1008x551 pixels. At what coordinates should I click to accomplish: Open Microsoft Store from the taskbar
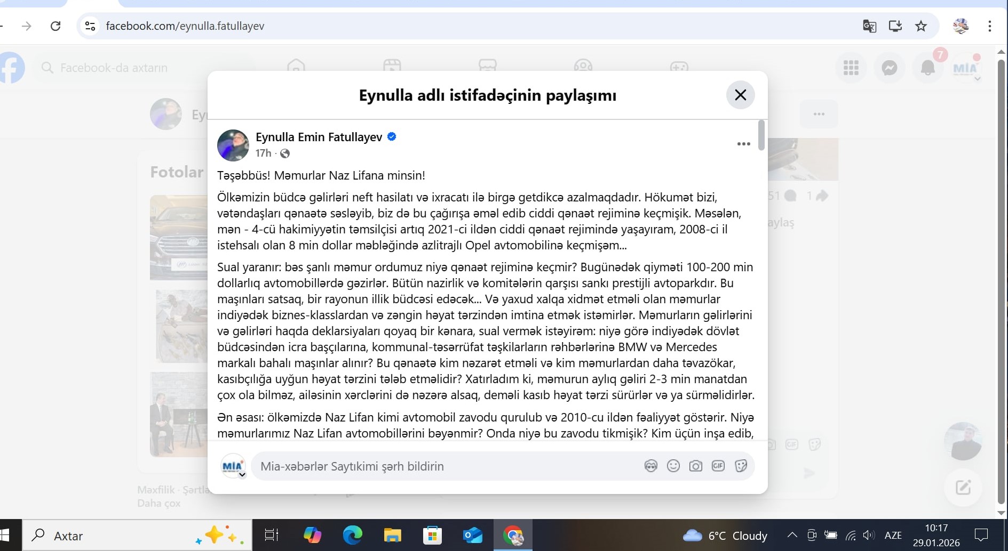pos(432,535)
